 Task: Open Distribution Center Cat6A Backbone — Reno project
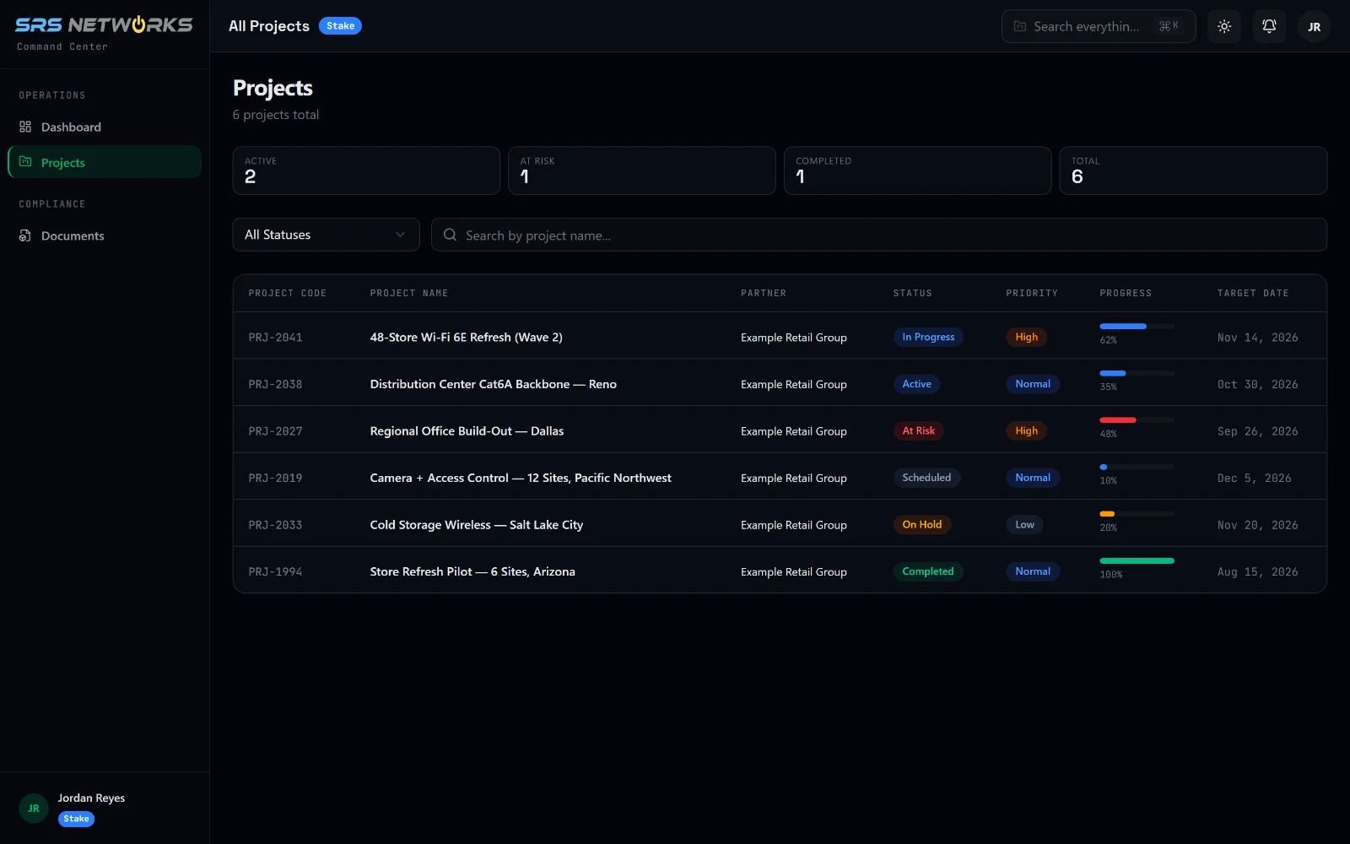493,384
